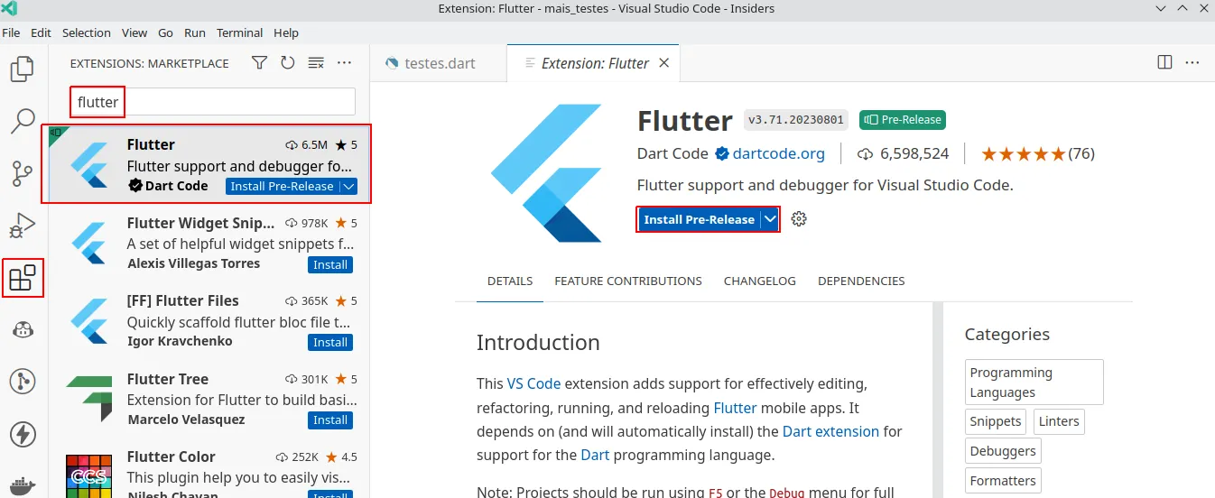The image size is (1215, 498).
Task: Open the Edit menu
Action: click(x=41, y=32)
